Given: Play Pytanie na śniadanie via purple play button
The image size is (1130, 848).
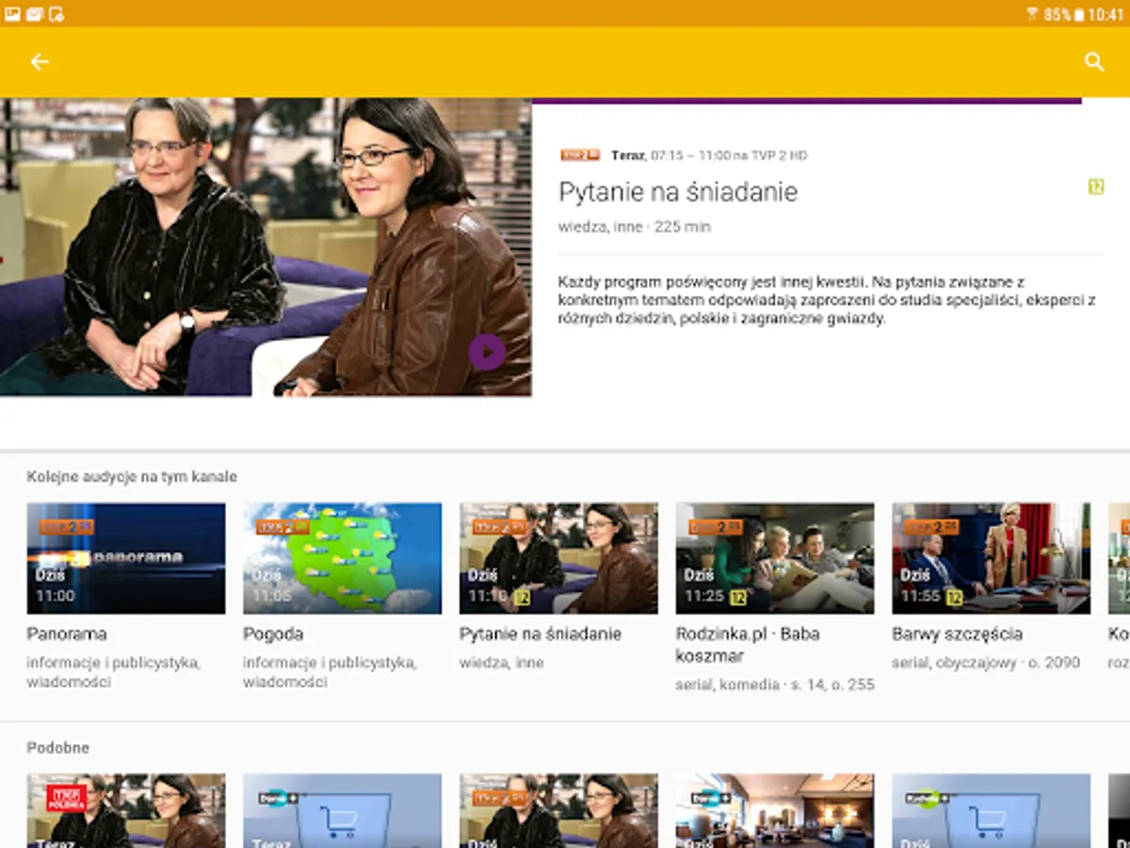Looking at the screenshot, I should click(487, 352).
